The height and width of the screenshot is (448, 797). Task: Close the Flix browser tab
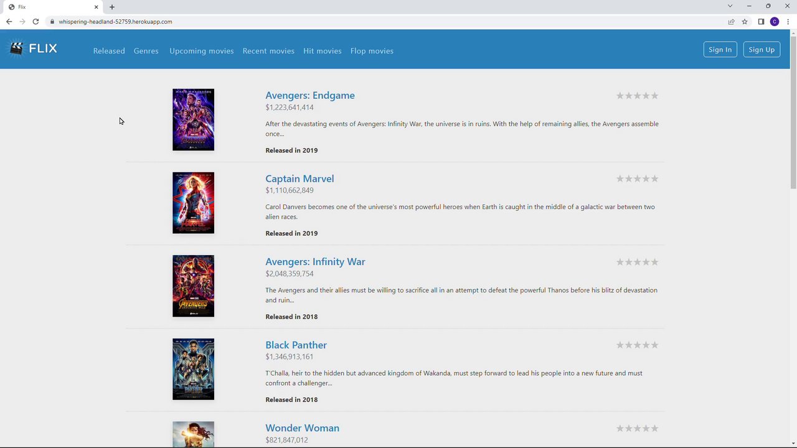(x=97, y=7)
